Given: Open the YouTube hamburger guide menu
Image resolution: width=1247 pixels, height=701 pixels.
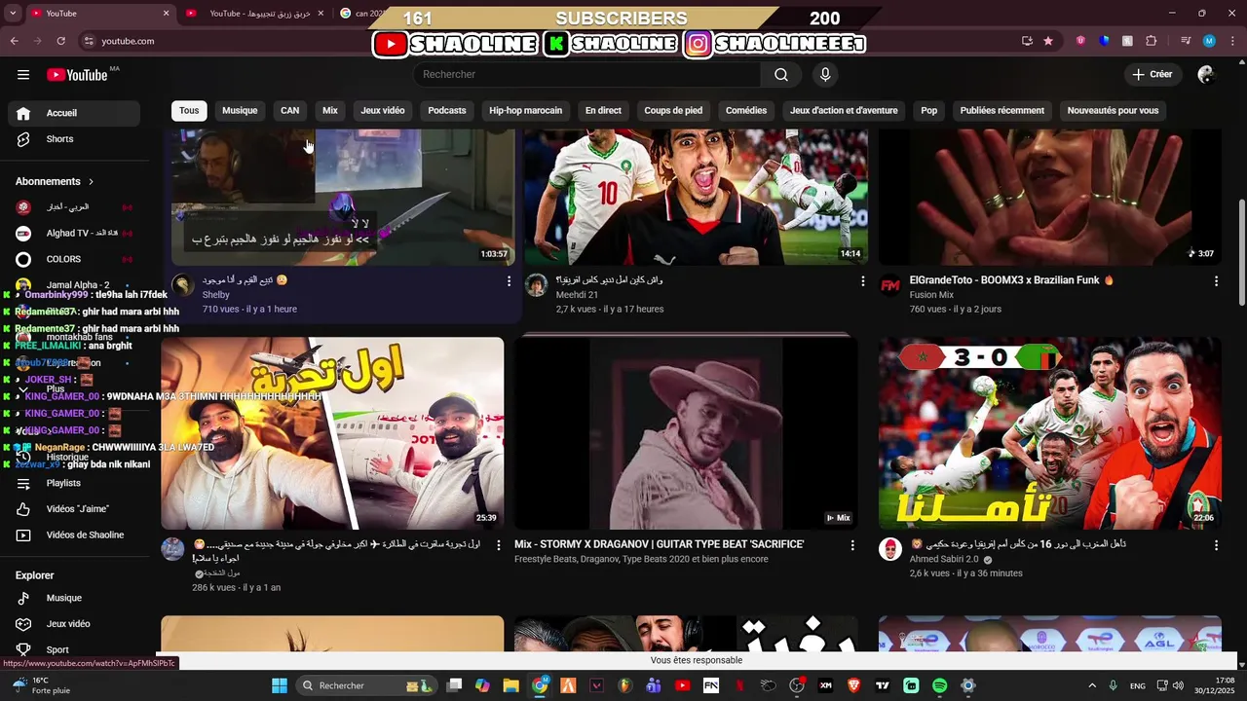Looking at the screenshot, I should 23,75.
